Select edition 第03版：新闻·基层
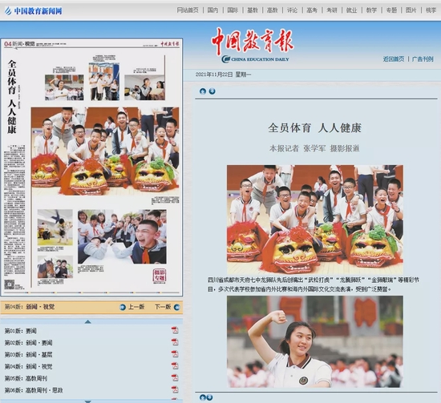Viewport: 441px width, 403px height. (28, 355)
